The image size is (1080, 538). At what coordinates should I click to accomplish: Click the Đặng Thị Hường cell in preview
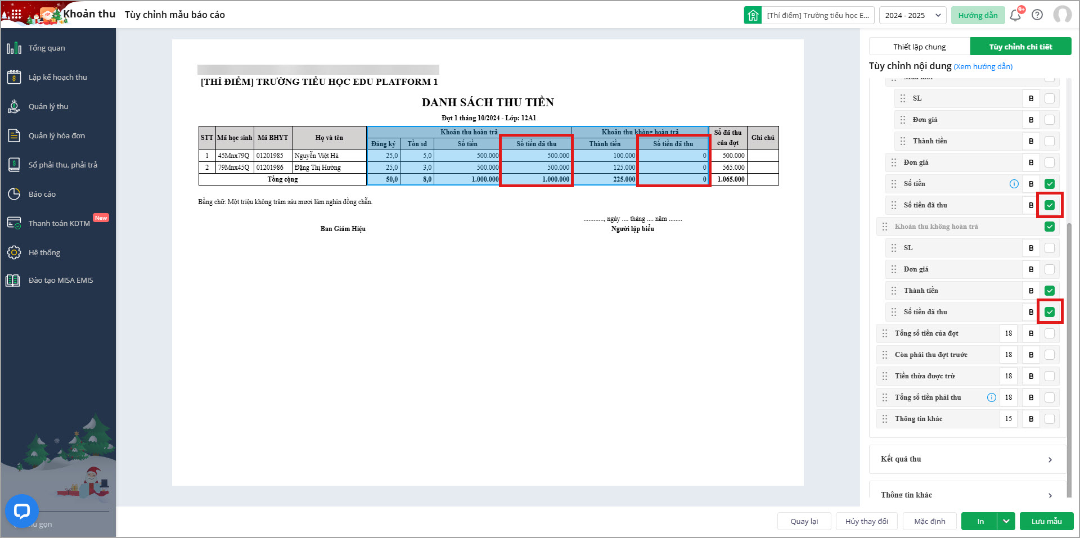[x=329, y=168]
